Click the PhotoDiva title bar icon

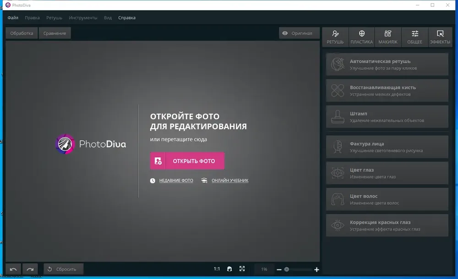[8, 5]
